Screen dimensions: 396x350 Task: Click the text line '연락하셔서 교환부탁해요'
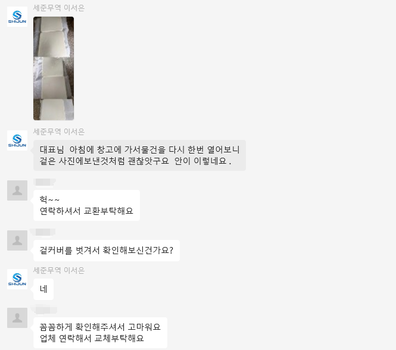[86, 211]
